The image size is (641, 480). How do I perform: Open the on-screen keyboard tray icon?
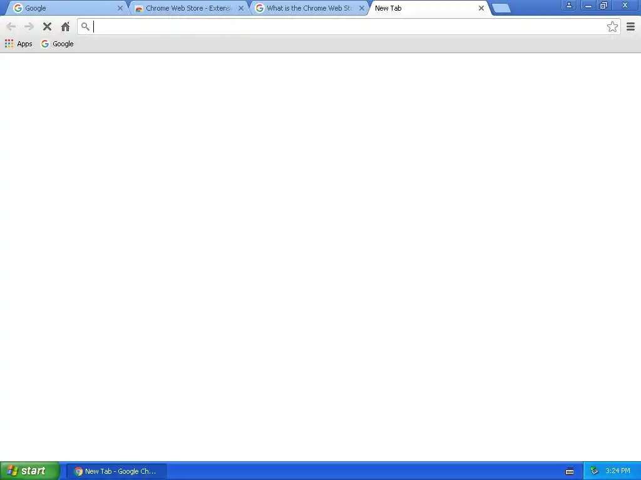tap(570, 471)
